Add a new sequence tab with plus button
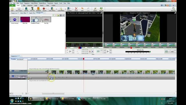Image resolution: width=186 pixels, height=105 pixels. 21,56
